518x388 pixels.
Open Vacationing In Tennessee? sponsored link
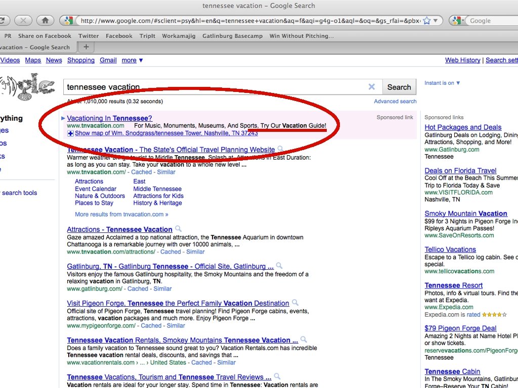pyautogui.click(x=109, y=118)
